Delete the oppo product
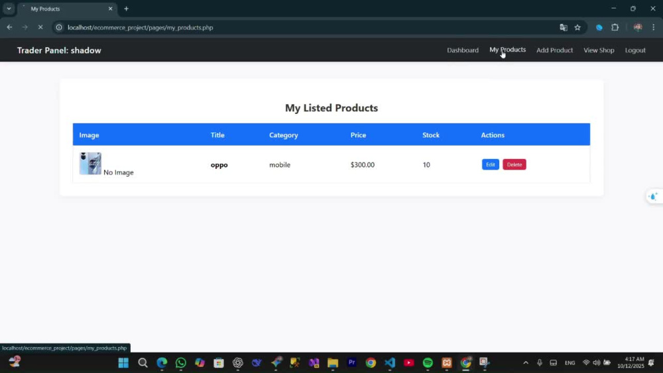The image size is (663, 373). (x=514, y=164)
